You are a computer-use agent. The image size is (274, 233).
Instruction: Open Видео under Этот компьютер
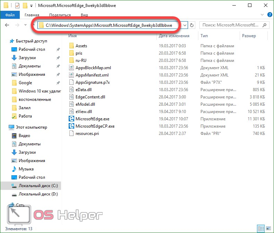24,136
